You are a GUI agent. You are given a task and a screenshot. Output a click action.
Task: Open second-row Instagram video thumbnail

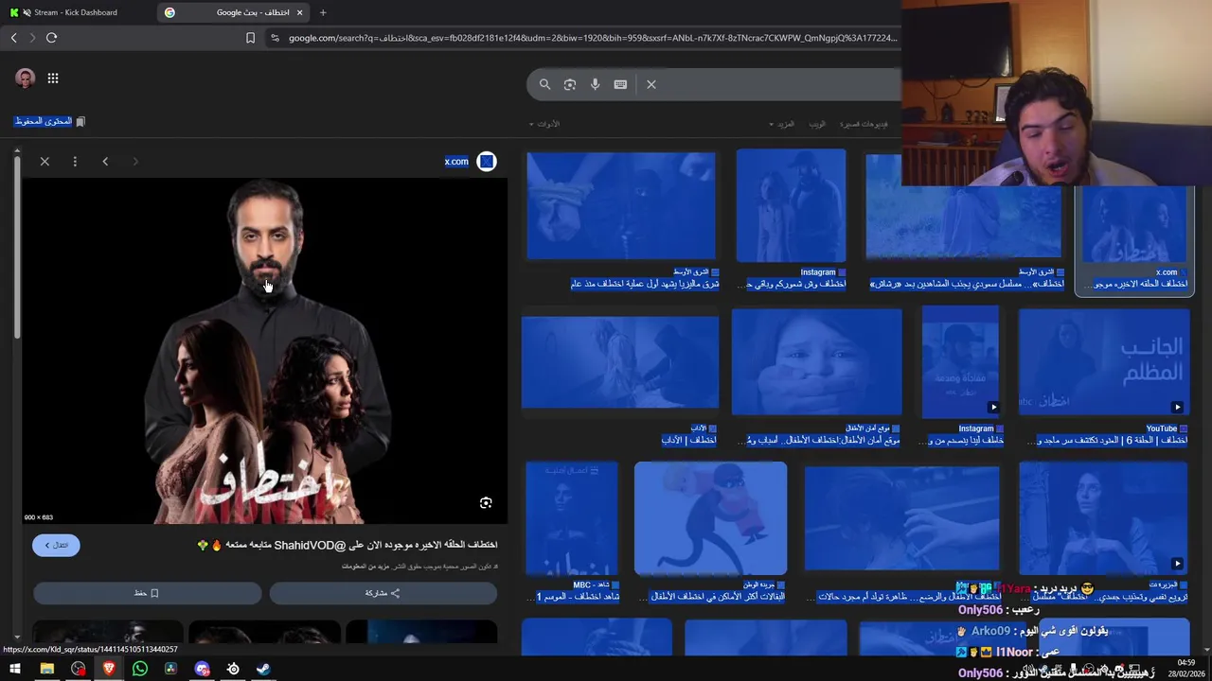coord(960,361)
